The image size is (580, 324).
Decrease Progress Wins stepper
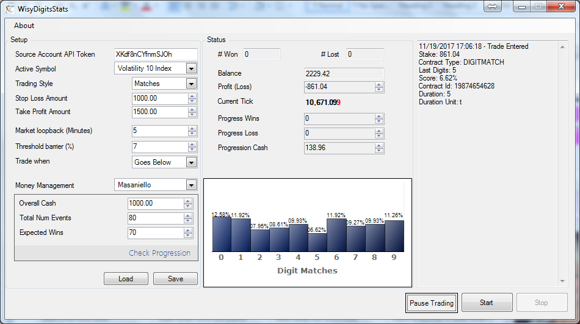tap(379, 121)
